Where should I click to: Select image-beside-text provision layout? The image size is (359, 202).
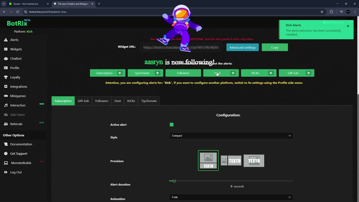[231, 161]
